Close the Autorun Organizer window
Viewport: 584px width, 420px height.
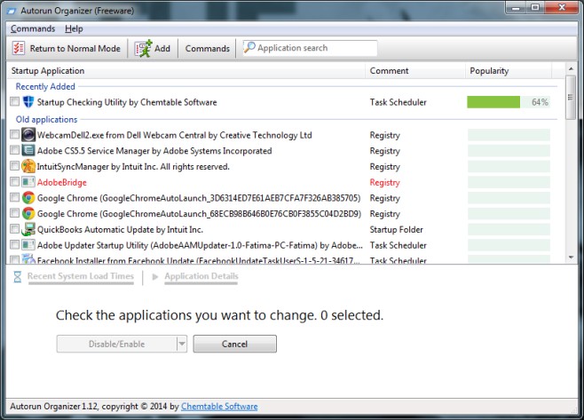[562, 7]
